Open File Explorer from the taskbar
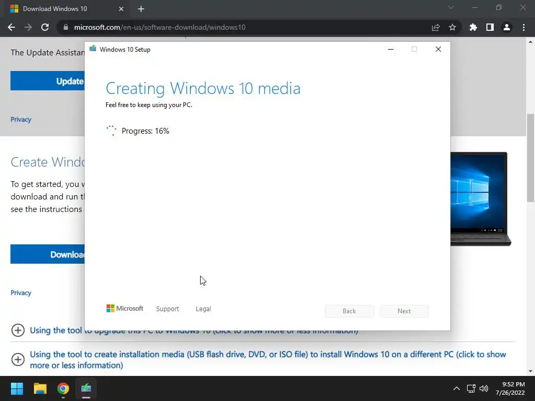 click(x=40, y=388)
